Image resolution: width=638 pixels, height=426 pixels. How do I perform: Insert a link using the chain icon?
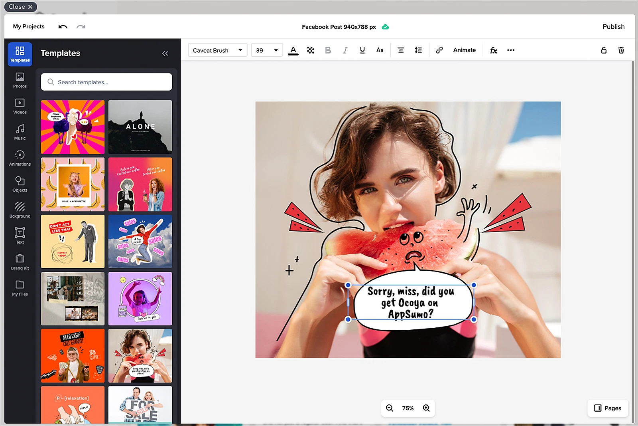[439, 50]
